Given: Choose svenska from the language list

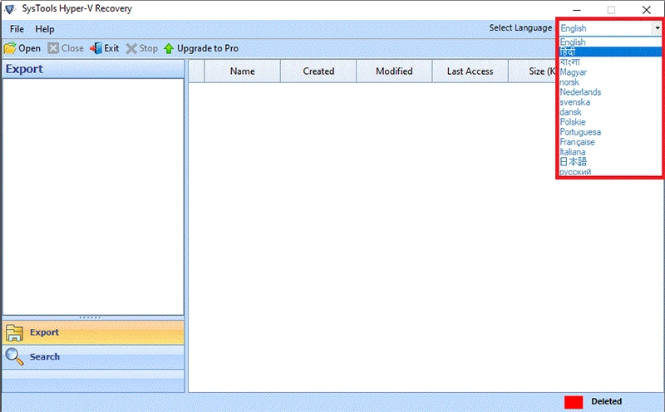Looking at the screenshot, I should click(610, 101).
